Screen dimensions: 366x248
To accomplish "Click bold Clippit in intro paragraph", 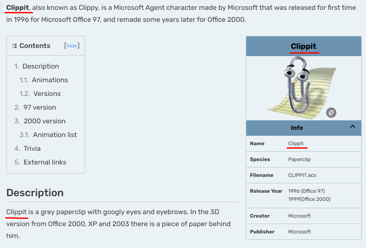I will click(x=18, y=8).
